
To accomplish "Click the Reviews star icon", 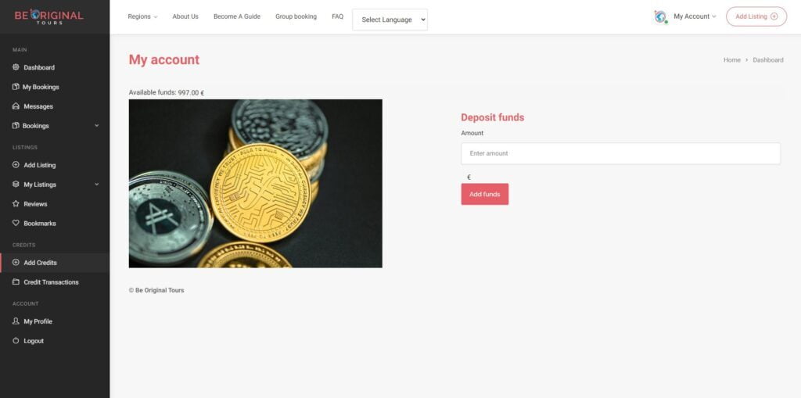I will coord(16,204).
